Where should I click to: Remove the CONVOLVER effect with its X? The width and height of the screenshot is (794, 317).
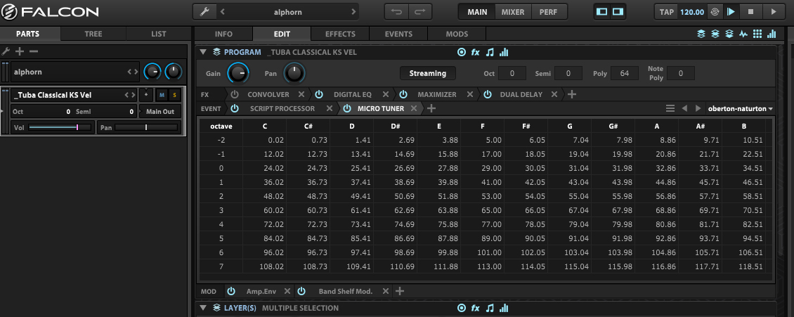click(301, 94)
